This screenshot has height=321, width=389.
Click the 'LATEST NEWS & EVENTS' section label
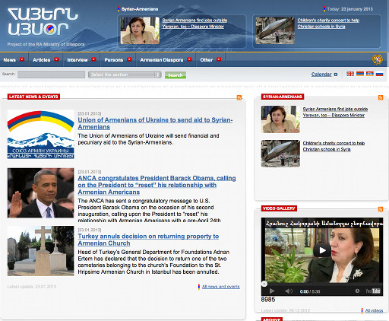33,97
